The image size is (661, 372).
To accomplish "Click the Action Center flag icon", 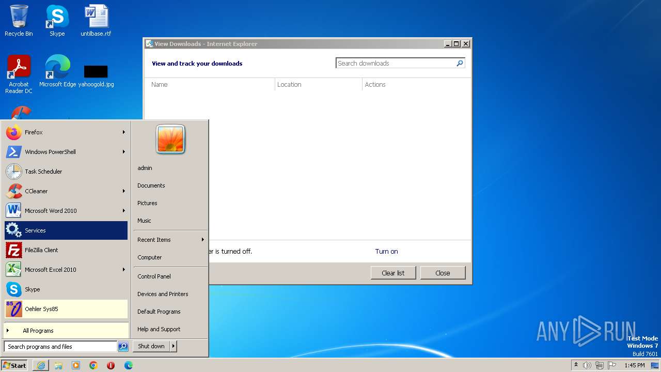I will (612, 365).
